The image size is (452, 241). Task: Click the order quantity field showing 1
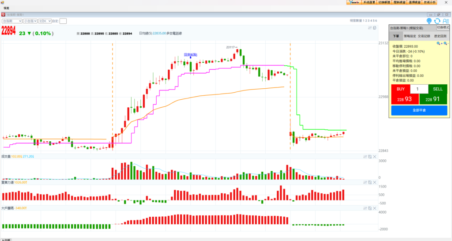[x=419, y=89]
